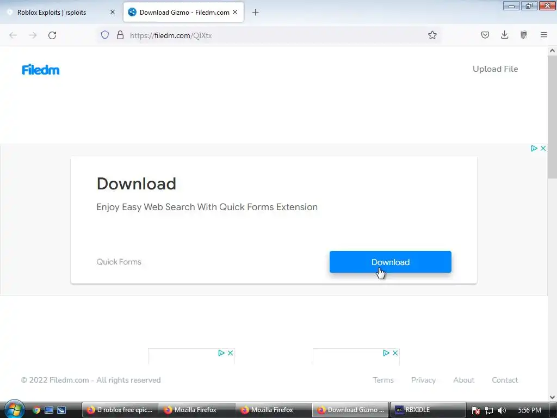Open the Windows Start menu
Image resolution: width=557 pixels, height=418 pixels.
(x=14, y=409)
